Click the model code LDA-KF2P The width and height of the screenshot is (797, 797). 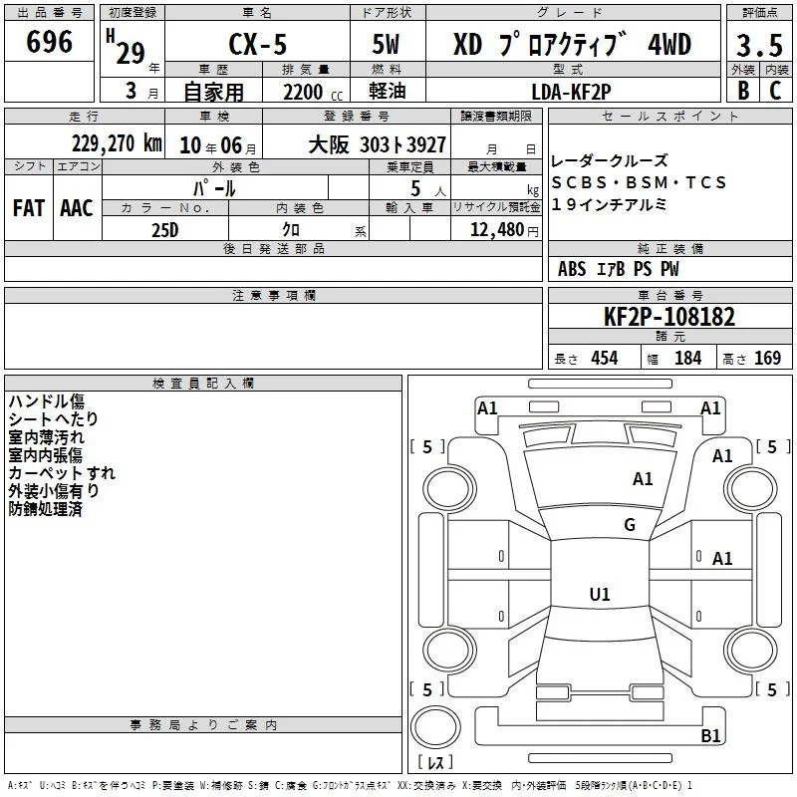coord(571,92)
